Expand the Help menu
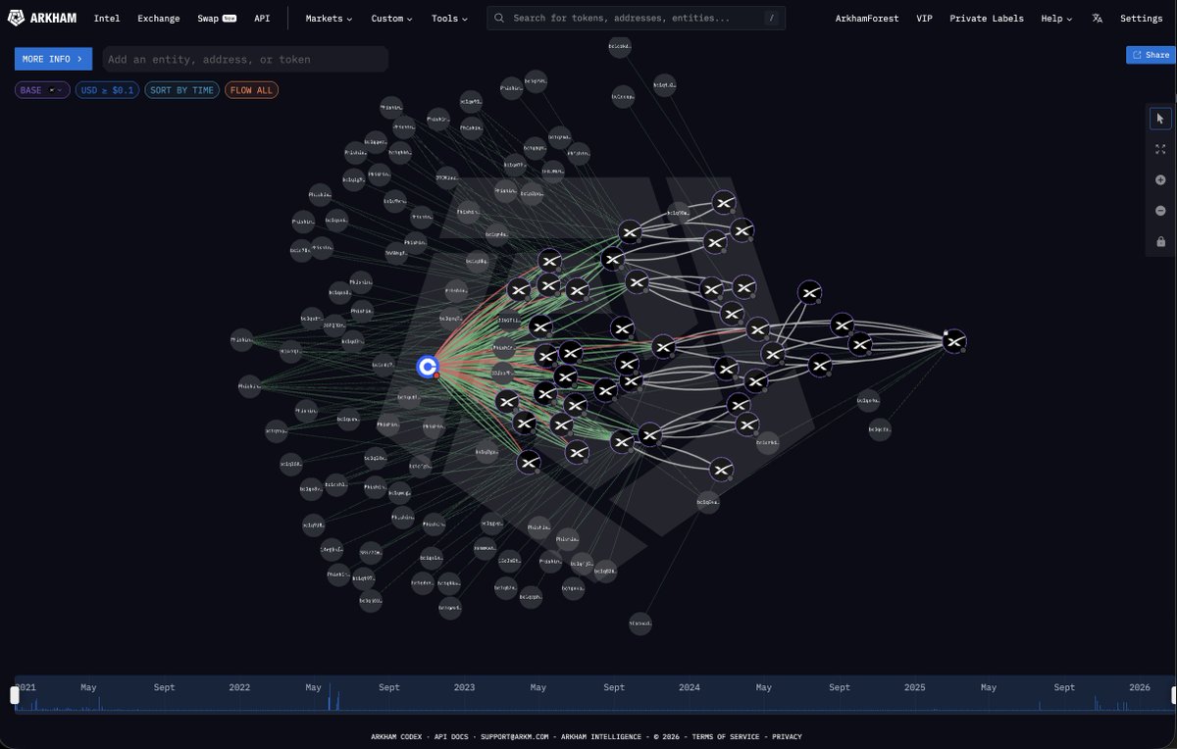Viewport: 1177px width, 749px height. click(1056, 19)
